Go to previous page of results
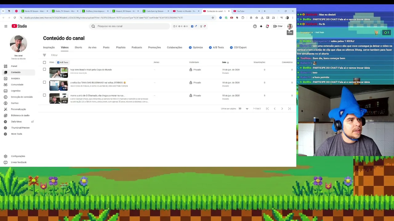 pos(275,109)
